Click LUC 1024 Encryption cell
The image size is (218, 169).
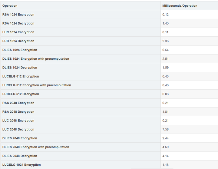click(x=18, y=32)
